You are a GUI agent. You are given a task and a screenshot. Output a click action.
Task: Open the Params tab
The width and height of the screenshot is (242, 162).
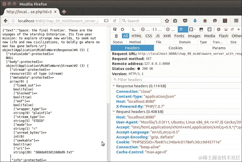[x=219, y=48]
